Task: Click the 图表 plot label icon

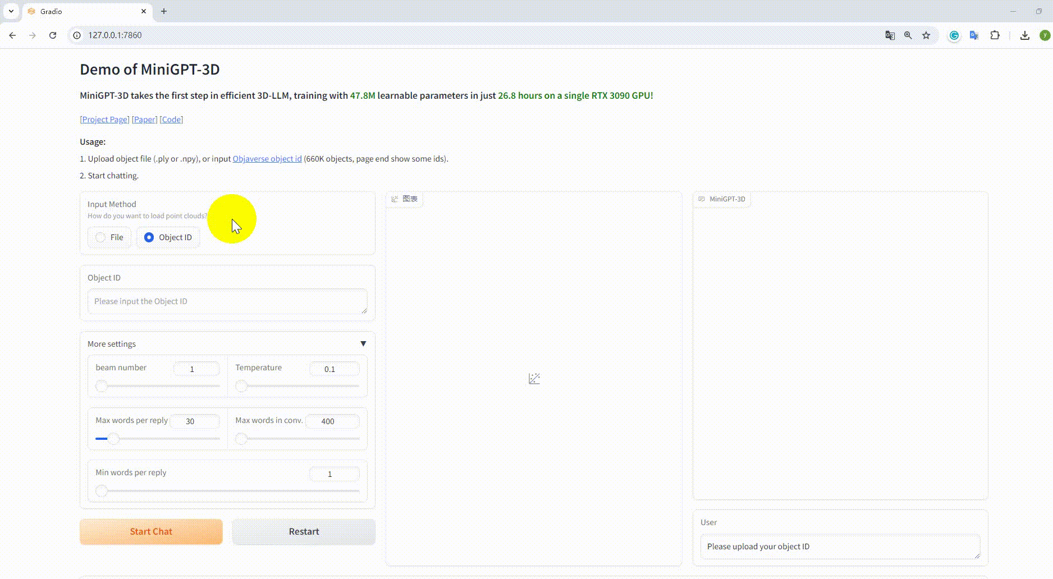Action: click(395, 199)
